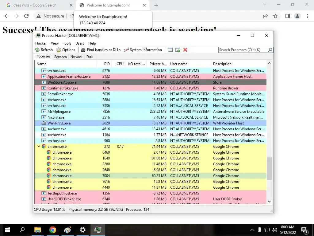
Task: Open the Windows Start menu
Action: (x=7, y=230)
